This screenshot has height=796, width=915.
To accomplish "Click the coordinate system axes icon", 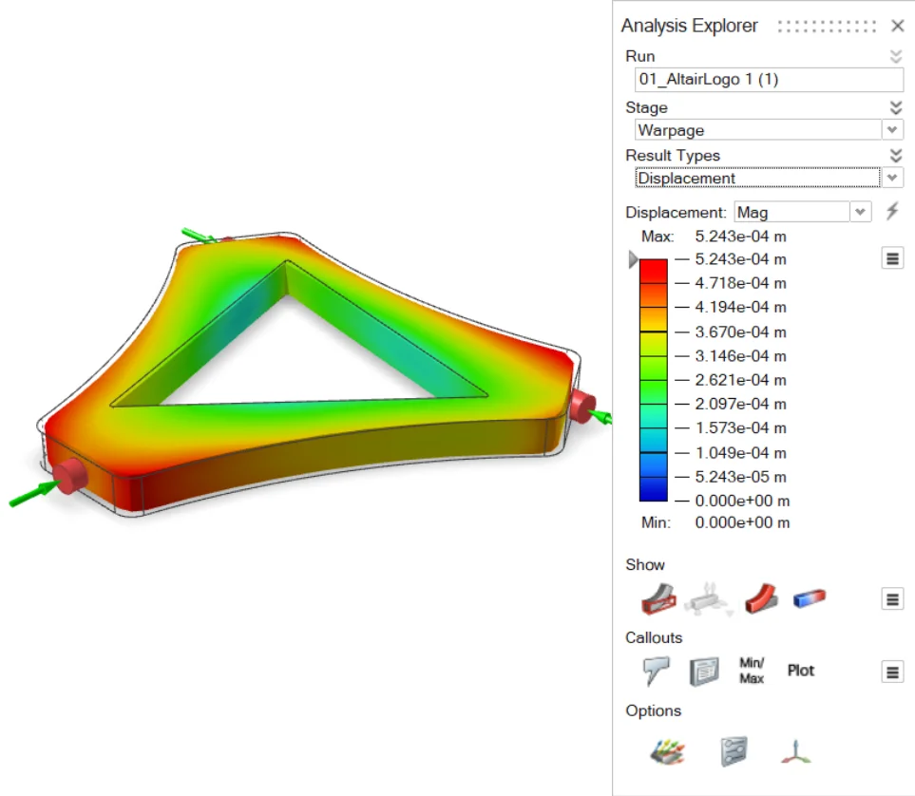I will coord(796,751).
